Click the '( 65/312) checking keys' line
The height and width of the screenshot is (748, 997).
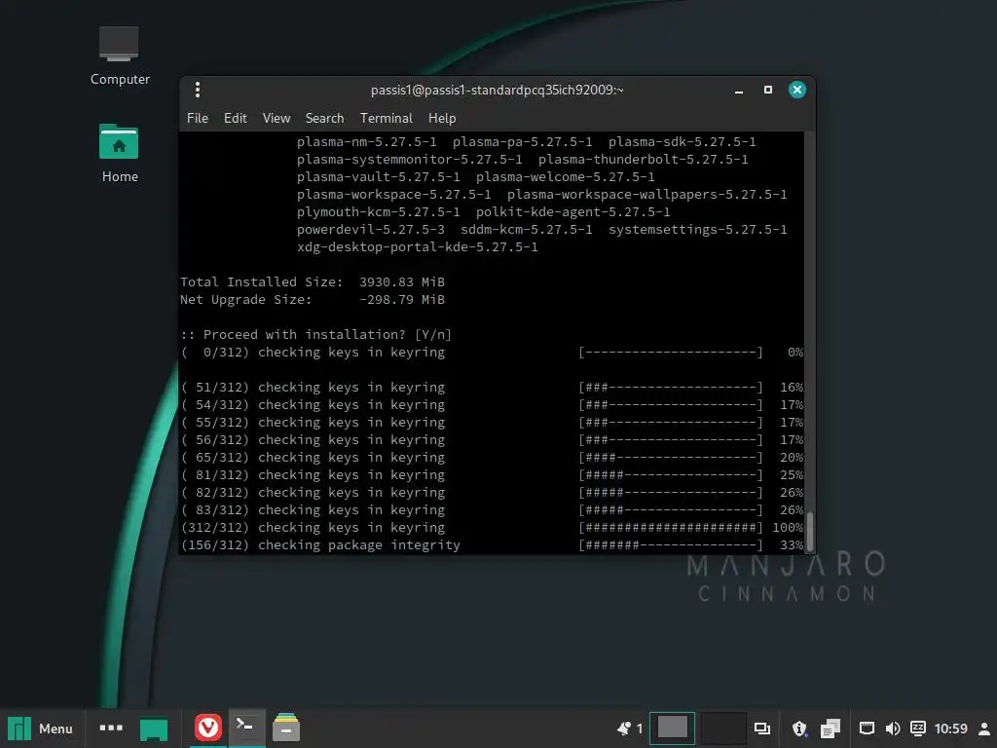coord(492,458)
